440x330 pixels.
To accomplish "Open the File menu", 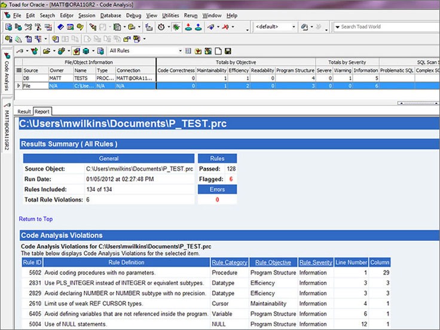I will (17, 16).
